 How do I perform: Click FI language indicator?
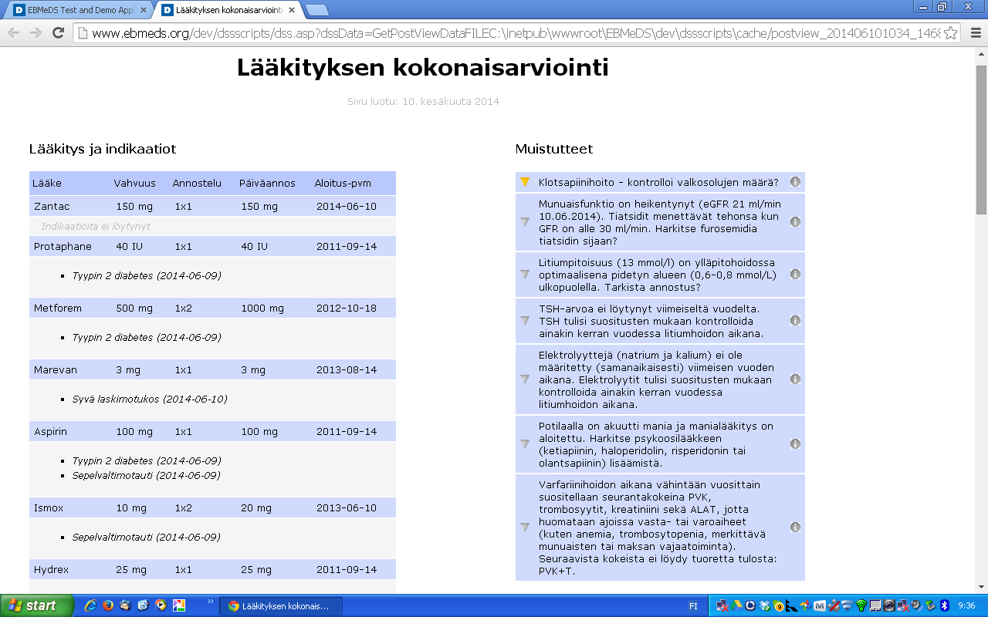693,606
